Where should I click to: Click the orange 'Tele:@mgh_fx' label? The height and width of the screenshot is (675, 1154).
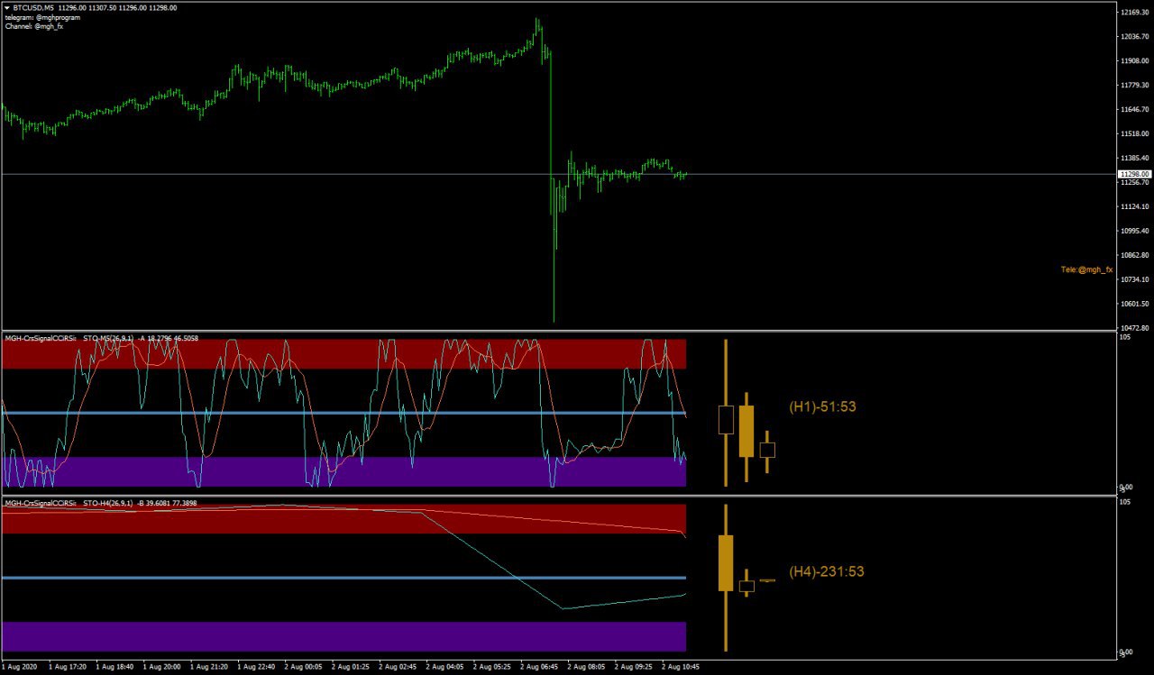click(1086, 269)
